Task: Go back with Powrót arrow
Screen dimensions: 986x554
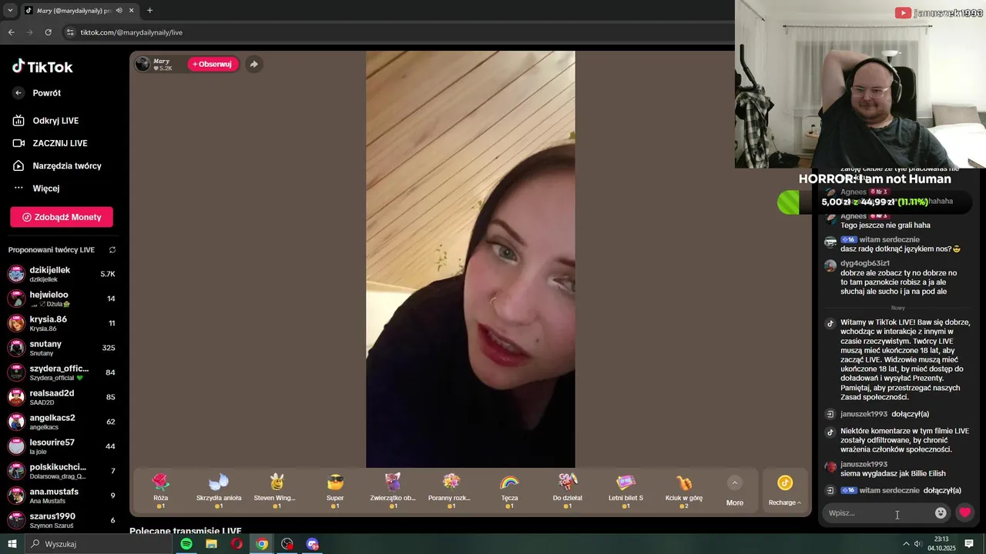Action: click(x=19, y=93)
